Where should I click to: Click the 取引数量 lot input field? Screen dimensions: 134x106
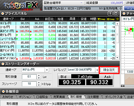pos(29,77)
